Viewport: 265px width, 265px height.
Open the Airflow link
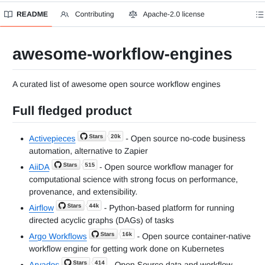(41, 208)
